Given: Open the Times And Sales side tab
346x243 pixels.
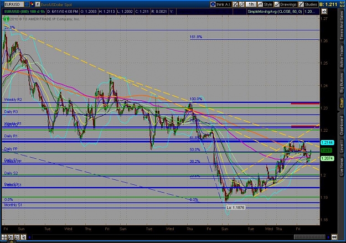Looking at the screenshot, I should click(342, 25).
